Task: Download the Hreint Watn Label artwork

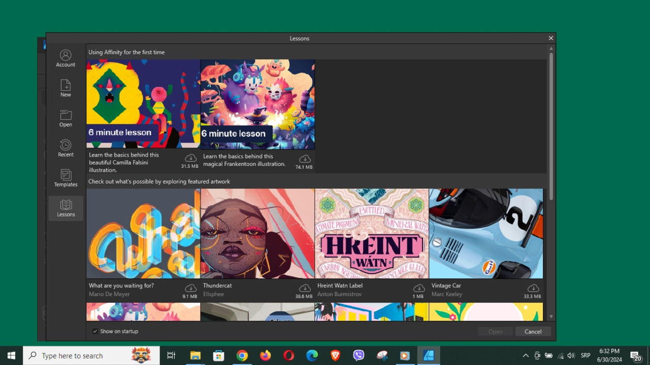Action: point(419,288)
